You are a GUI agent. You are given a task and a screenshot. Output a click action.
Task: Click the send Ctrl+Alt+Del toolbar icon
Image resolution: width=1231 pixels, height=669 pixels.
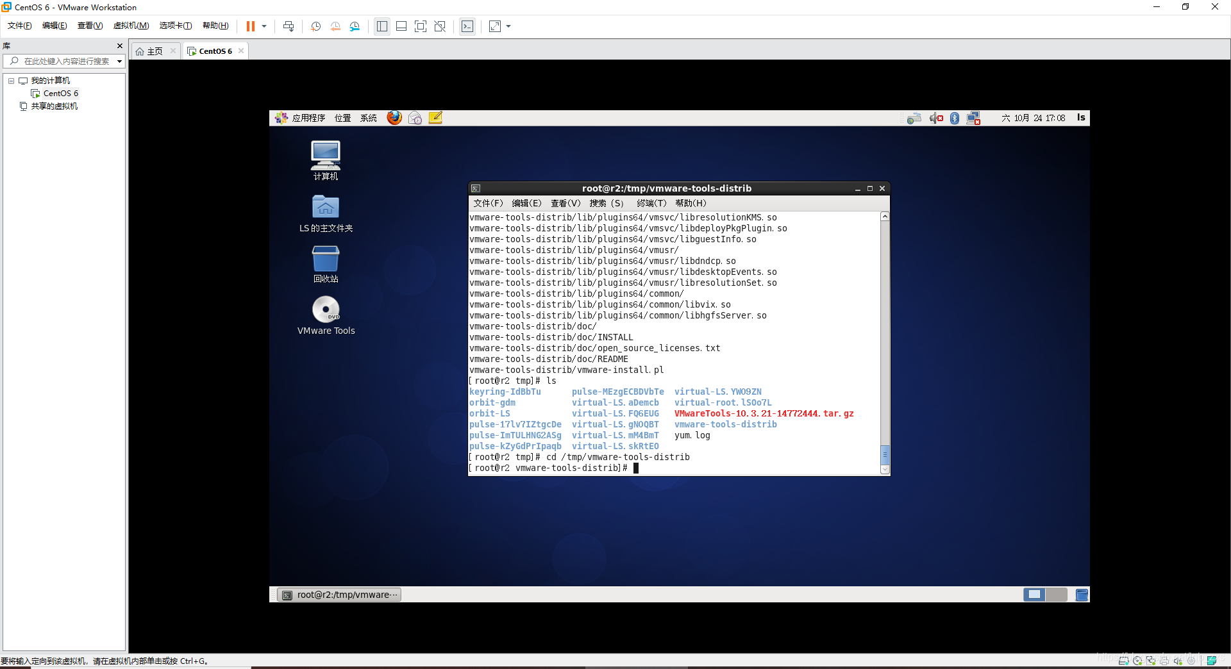[289, 26]
